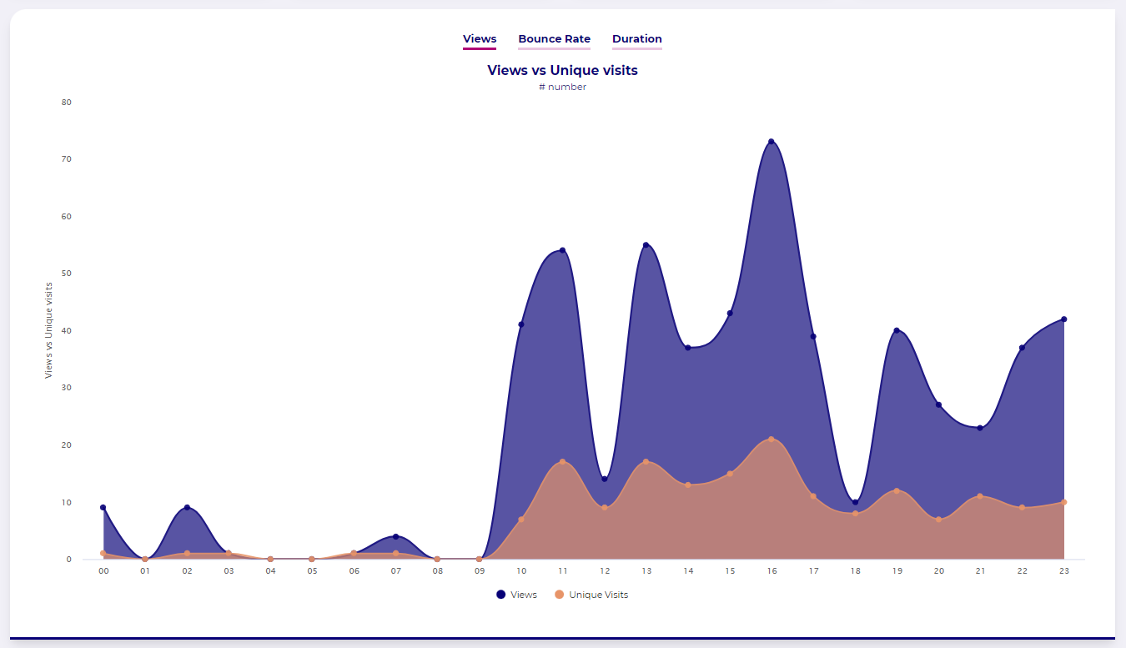Image resolution: width=1126 pixels, height=648 pixels.
Task: Click the vertical y-axis title text
Action: 48,330
